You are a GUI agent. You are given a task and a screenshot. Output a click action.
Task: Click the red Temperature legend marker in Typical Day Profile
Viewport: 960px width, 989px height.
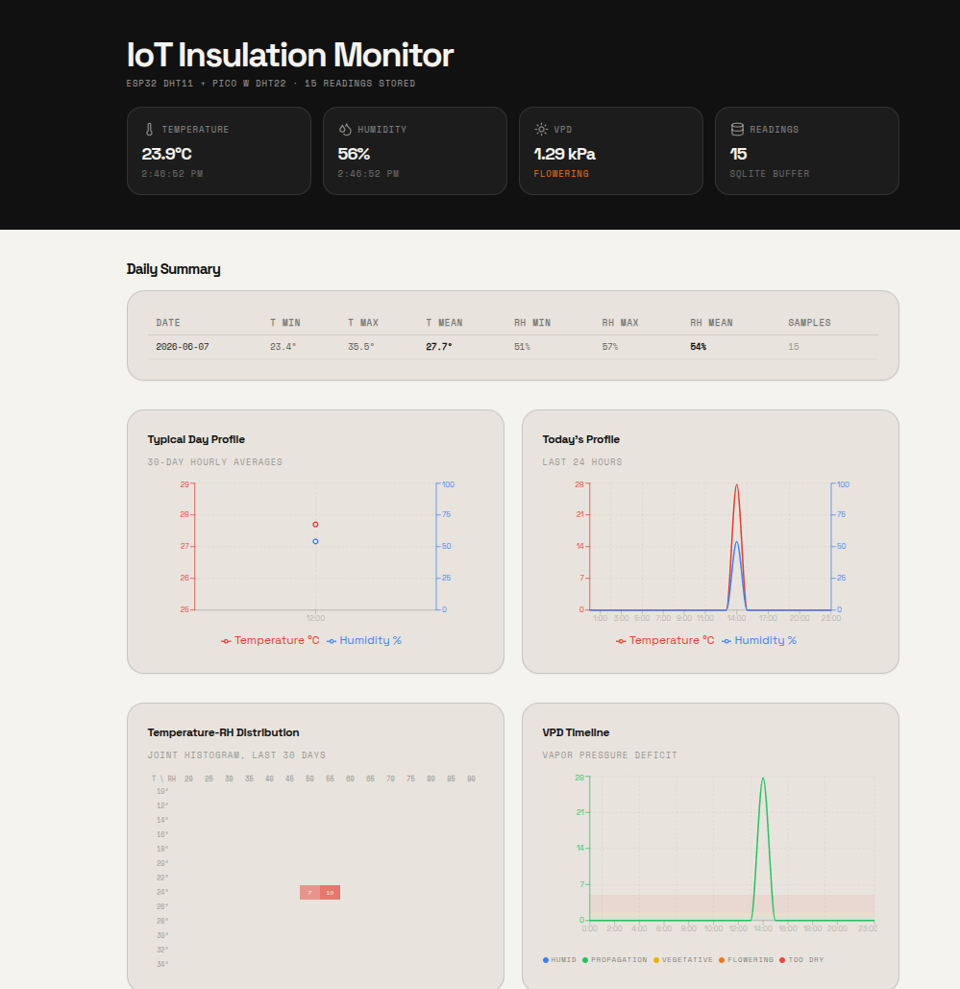click(226, 641)
